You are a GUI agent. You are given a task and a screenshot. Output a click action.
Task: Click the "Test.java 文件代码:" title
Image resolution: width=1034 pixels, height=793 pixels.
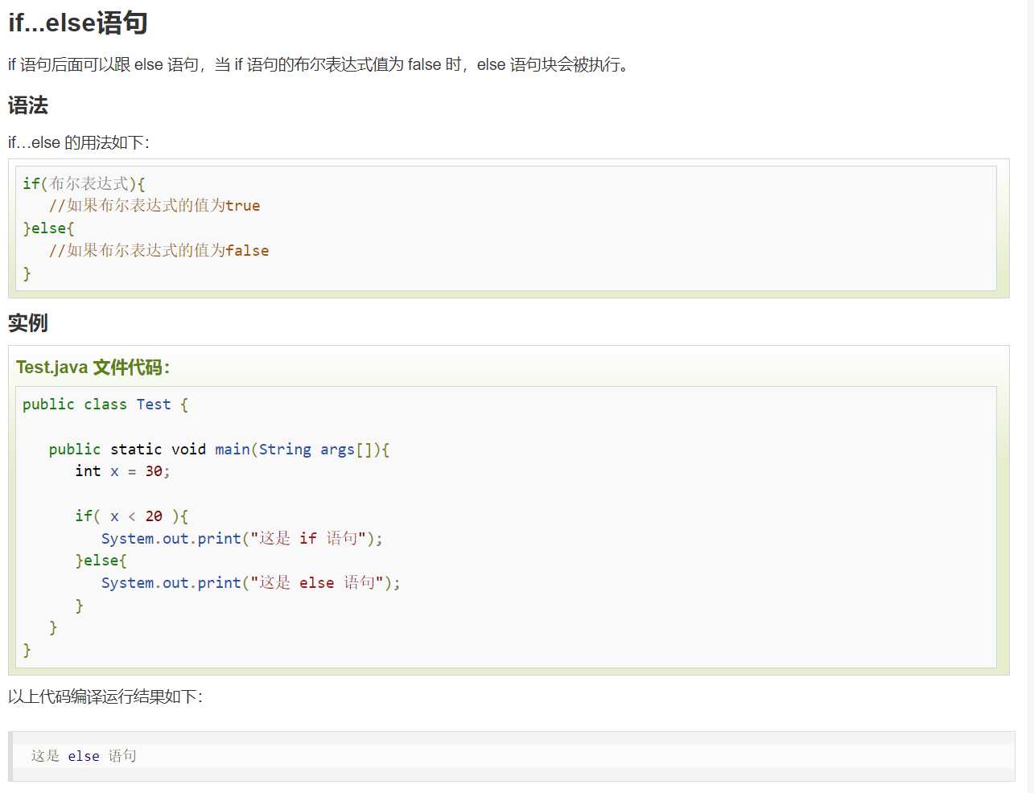[93, 368]
